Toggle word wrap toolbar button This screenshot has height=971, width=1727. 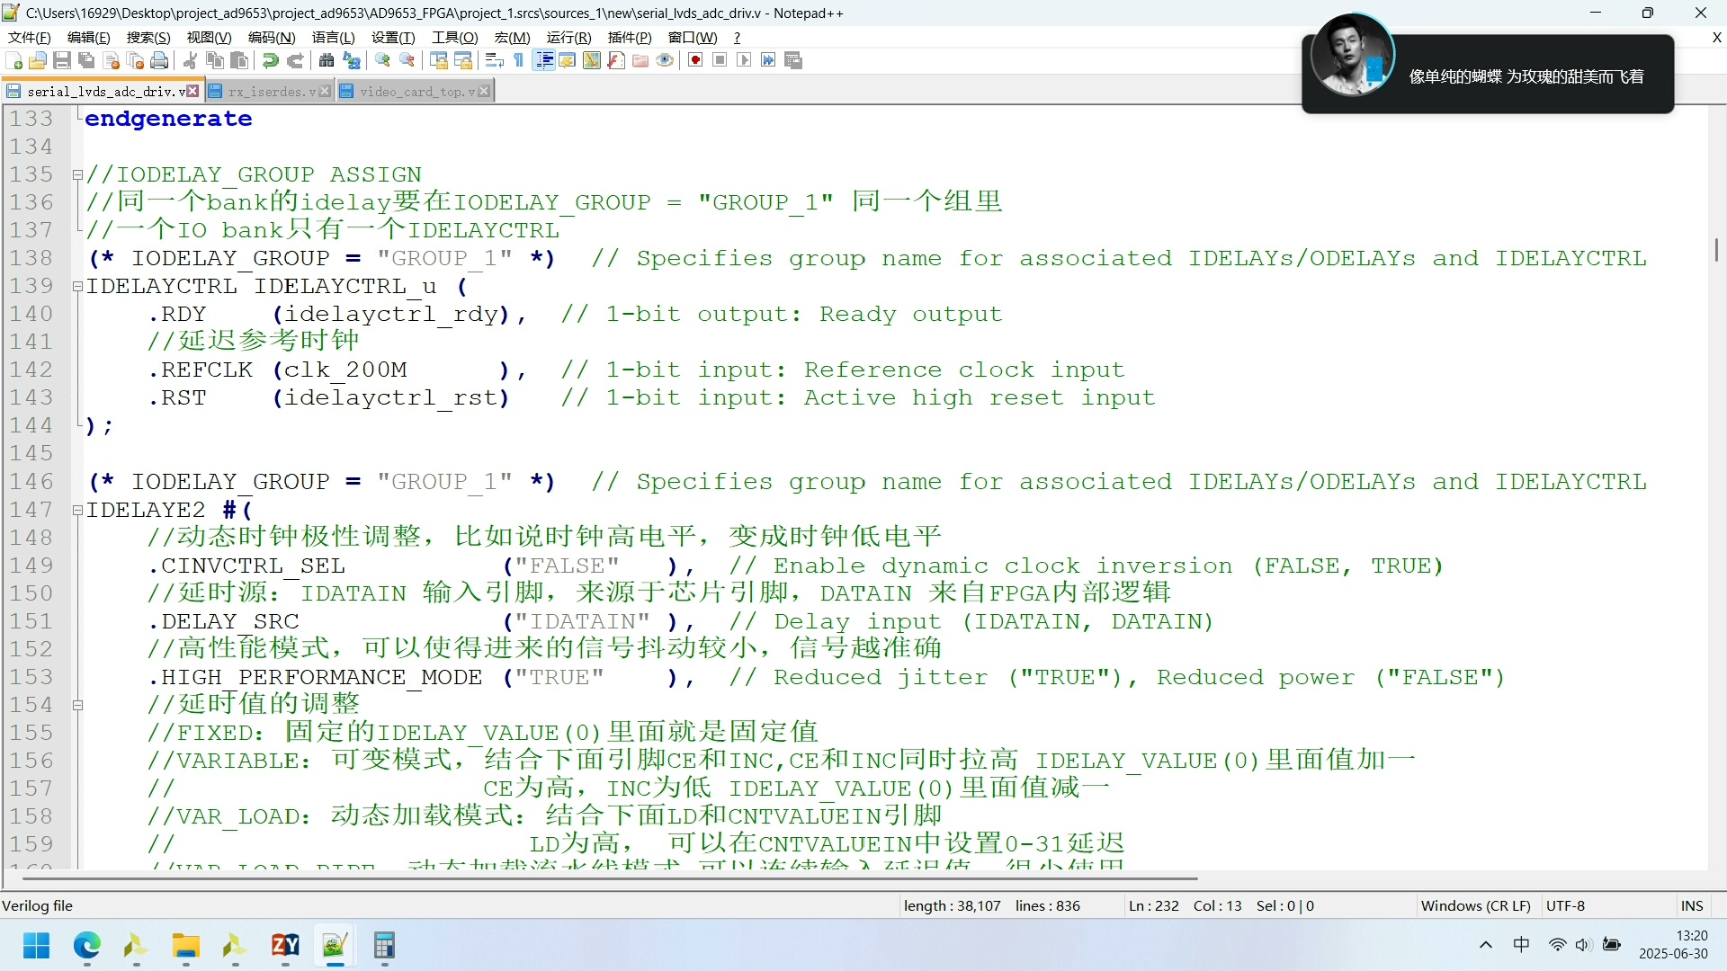coord(494,60)
